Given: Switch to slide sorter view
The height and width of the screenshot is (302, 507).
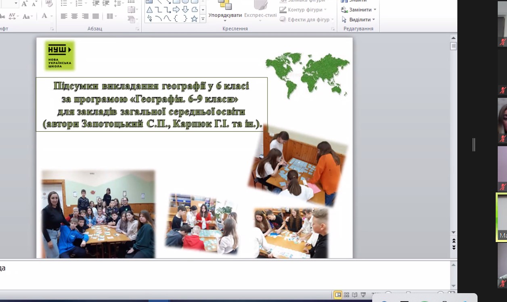Looking at the screenshot, I should (x=346, y=295).
